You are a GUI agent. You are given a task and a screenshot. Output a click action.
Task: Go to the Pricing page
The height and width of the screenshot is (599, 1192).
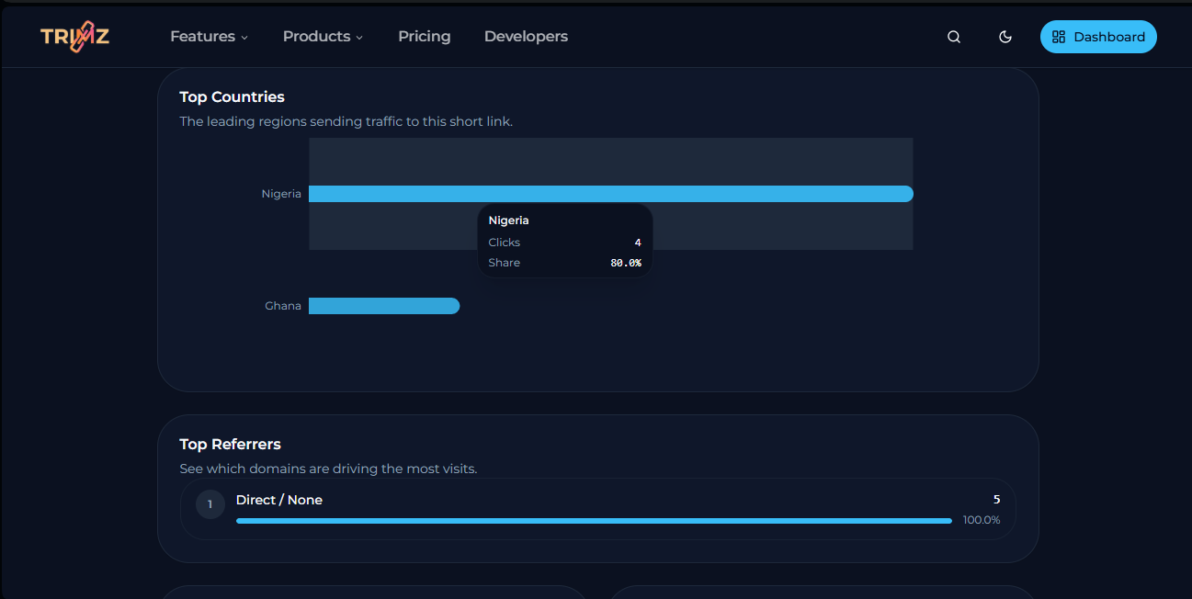tap(424, 37)
